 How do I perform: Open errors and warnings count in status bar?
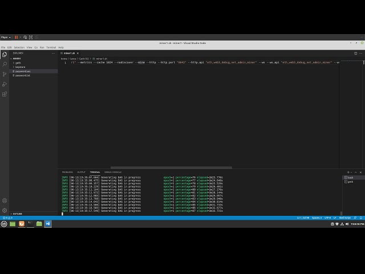click(7, 218)
